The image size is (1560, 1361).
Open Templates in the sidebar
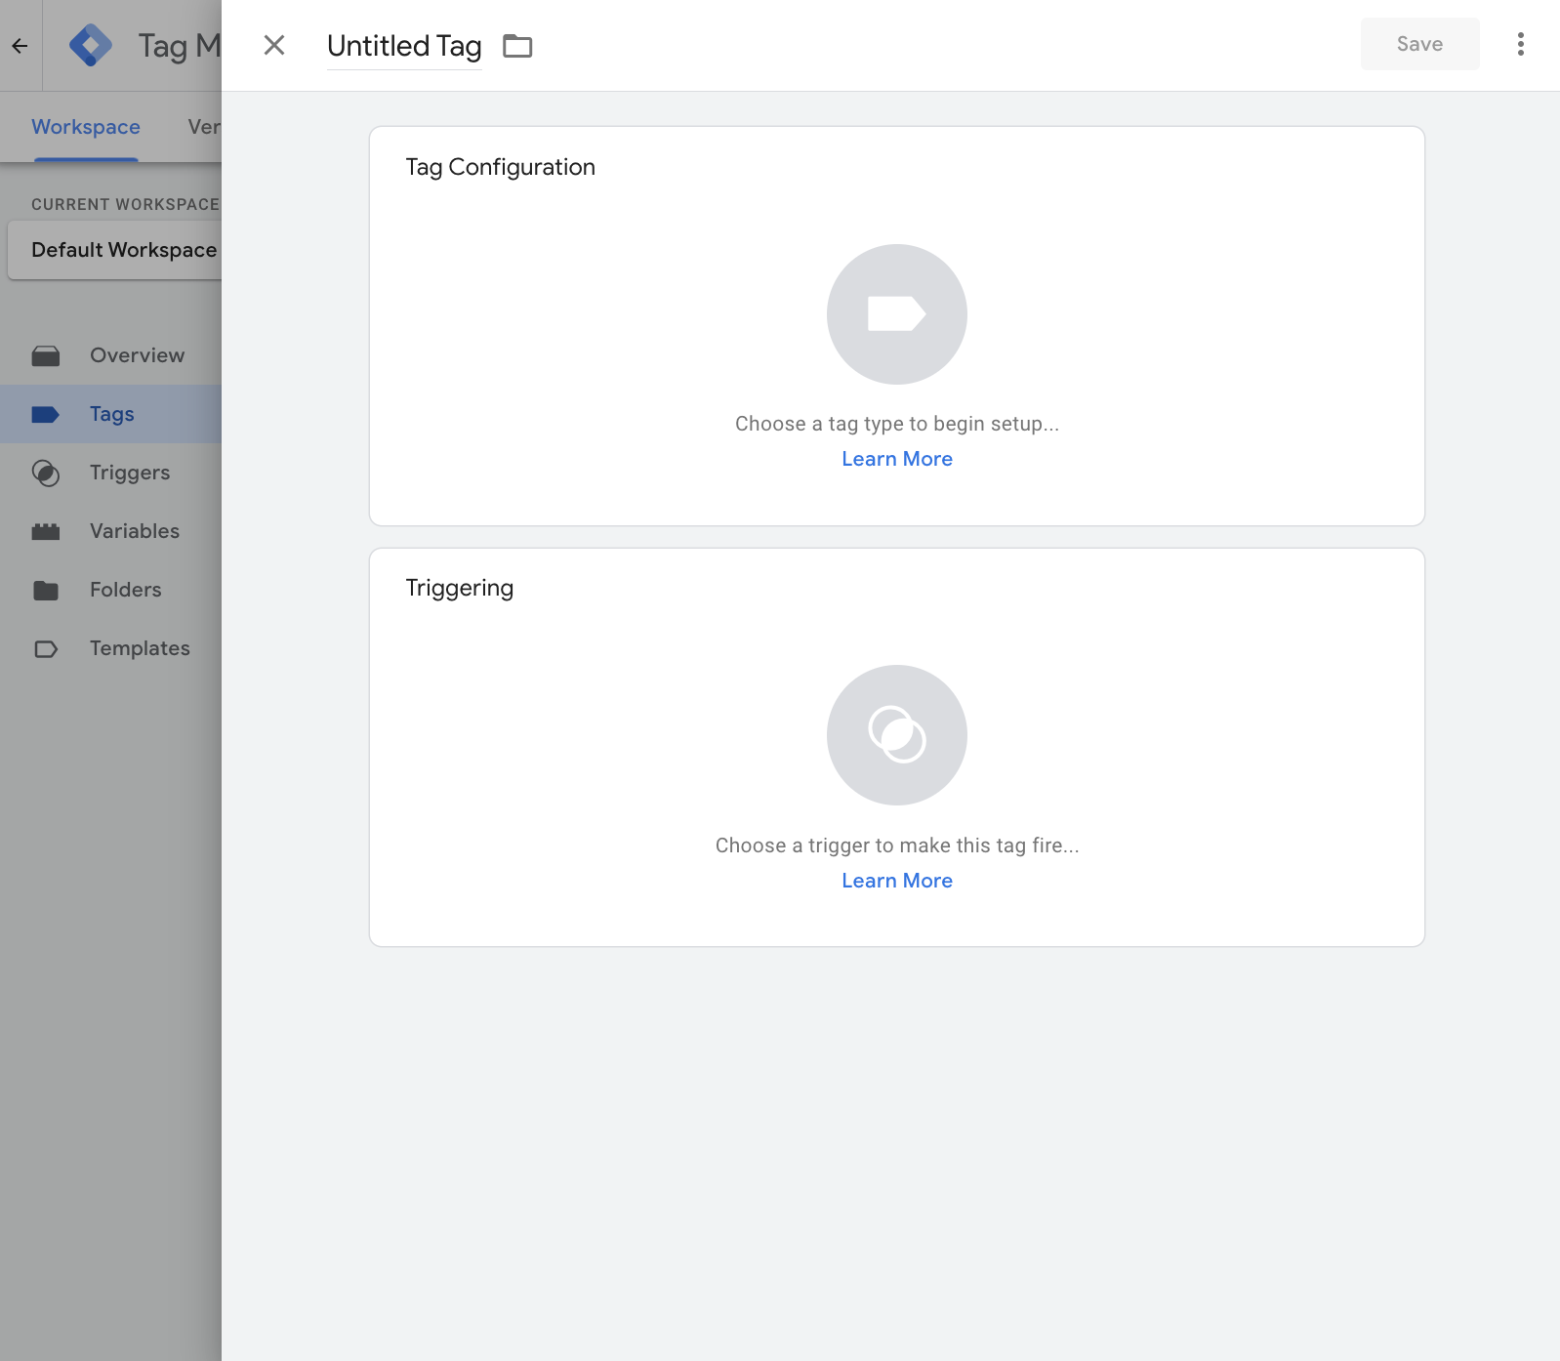tap(111, 648)
